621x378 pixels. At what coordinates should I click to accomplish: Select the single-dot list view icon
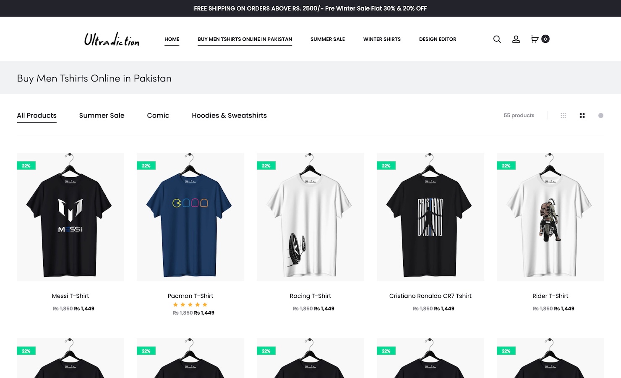[601, 115]
